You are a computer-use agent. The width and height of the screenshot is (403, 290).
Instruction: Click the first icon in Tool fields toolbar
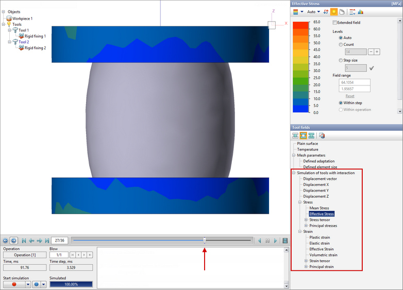coord(296,135)
